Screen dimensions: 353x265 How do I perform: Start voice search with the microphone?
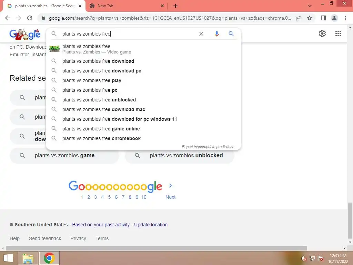point(216,34)
